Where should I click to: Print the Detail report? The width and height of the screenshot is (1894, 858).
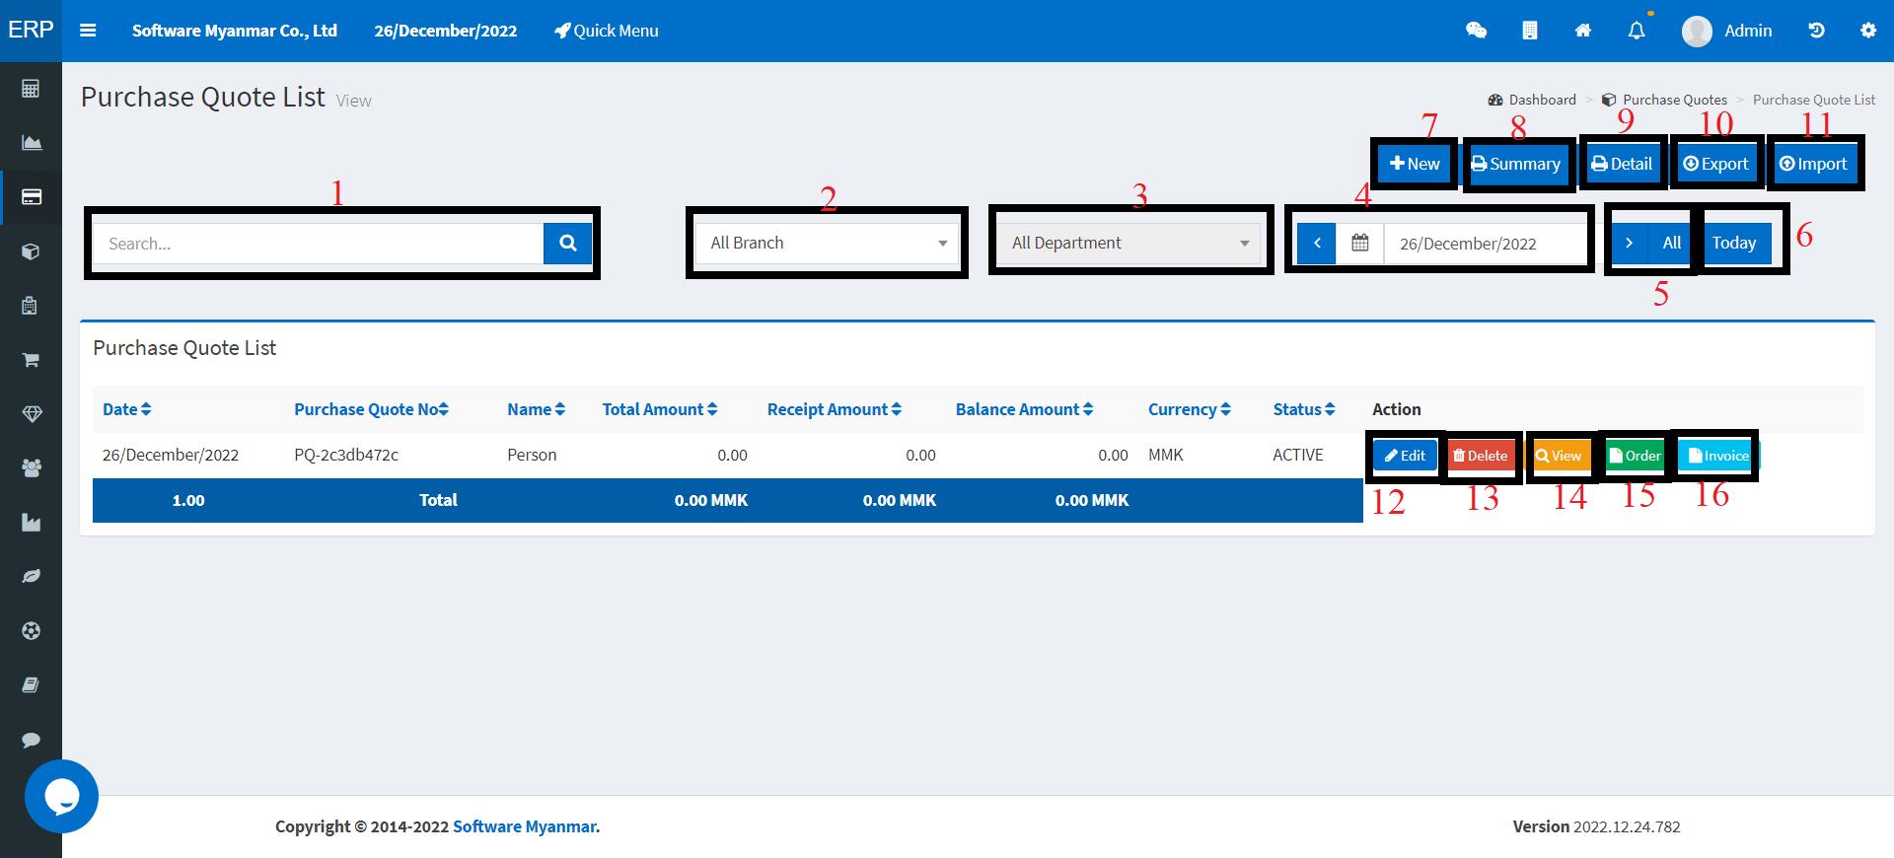click(1622, 164)
